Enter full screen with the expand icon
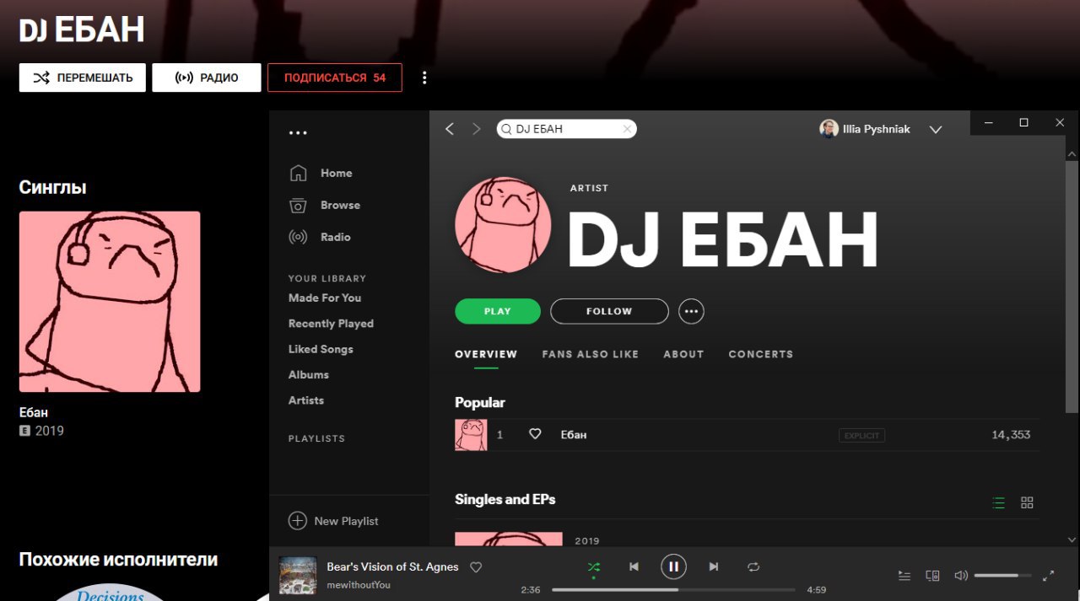 (x=1049, y=576)
